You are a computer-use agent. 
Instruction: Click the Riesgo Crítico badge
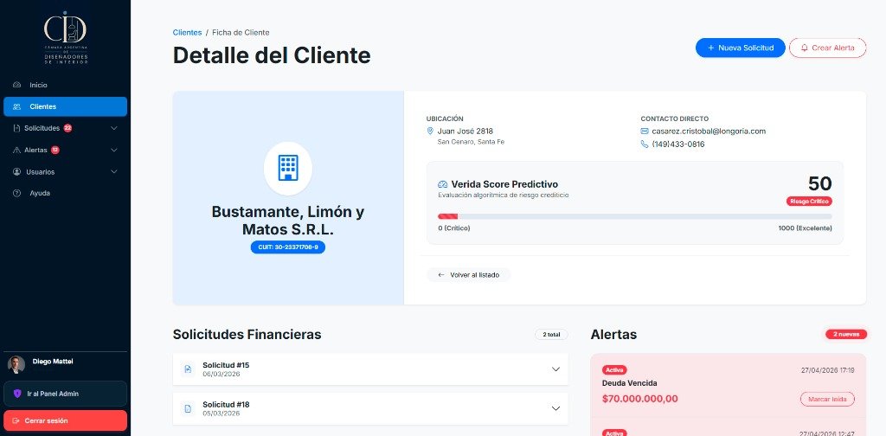click(809, 202)
